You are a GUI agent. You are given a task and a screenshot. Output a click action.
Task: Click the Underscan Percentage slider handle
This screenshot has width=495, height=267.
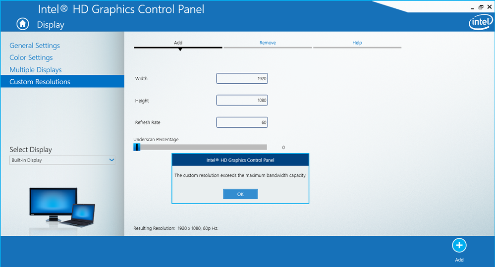coord(137,147)
